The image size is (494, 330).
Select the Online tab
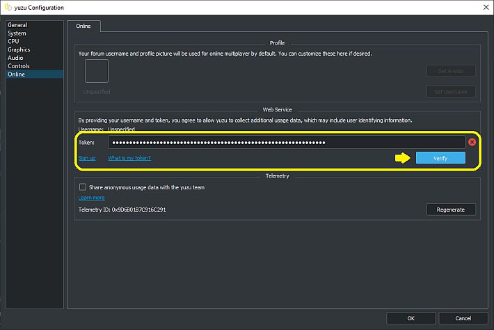83,26
